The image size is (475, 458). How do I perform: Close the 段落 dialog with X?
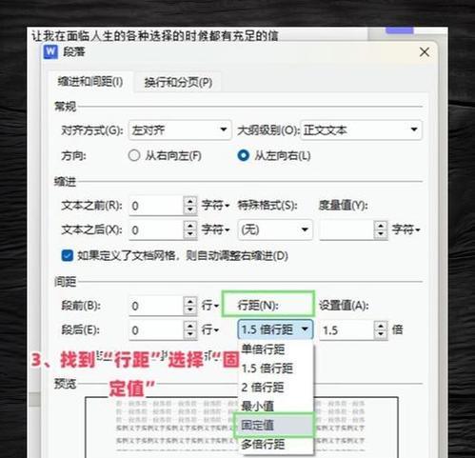point(425,51)
